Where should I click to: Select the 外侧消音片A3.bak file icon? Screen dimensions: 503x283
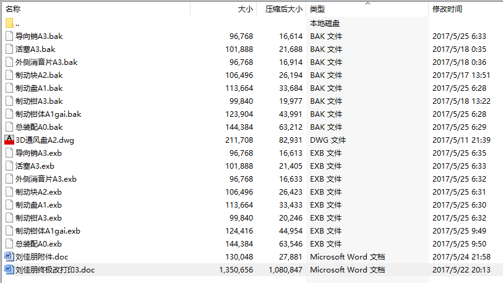click(x=9, y=62)
